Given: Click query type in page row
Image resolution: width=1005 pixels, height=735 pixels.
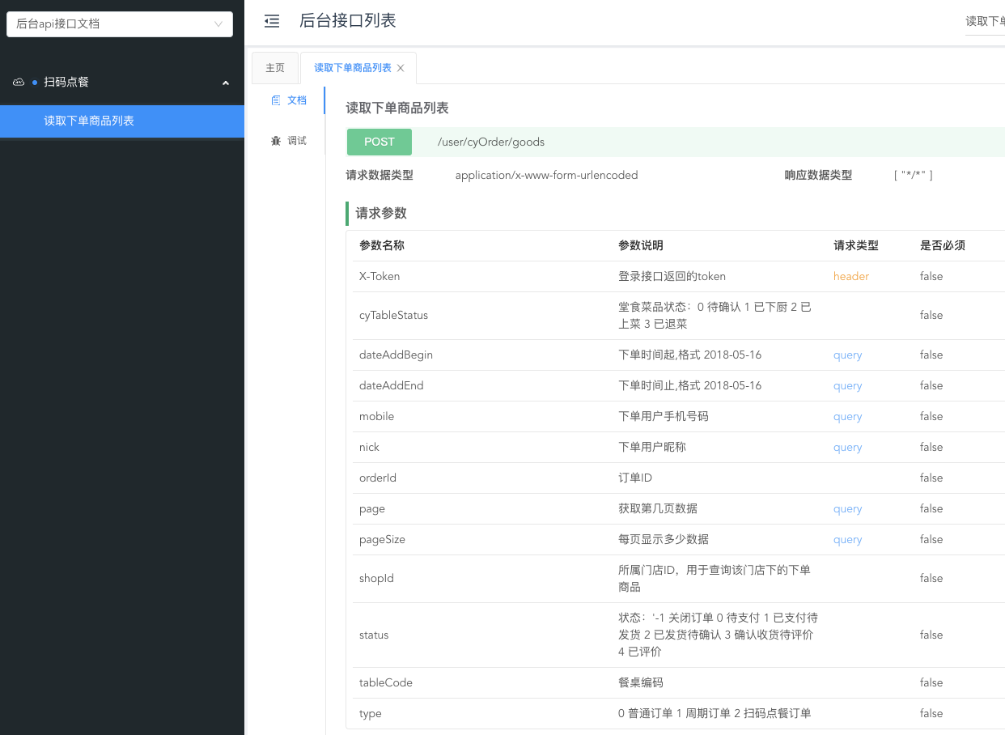Looking at the screenshot, I should click(848, 509).
